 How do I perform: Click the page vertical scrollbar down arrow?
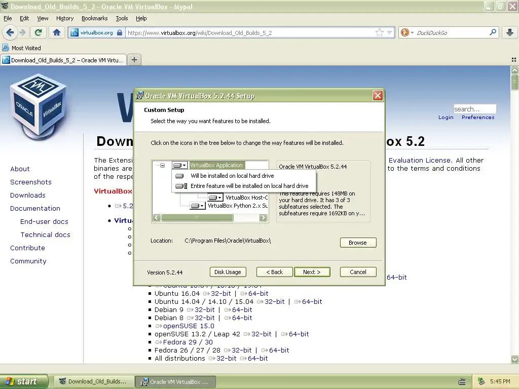(x=514, y=359)
